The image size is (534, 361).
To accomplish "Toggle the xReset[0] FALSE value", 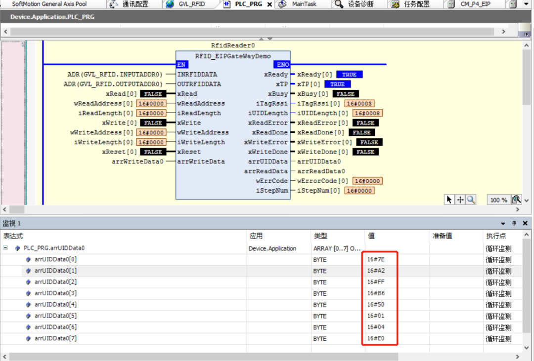I will point(153,152).
